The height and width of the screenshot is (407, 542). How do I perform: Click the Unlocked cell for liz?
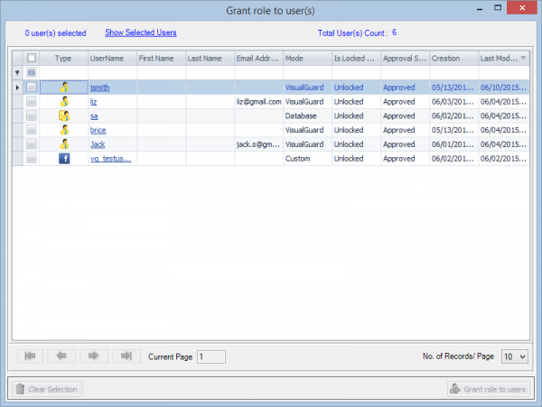point(357,101)
